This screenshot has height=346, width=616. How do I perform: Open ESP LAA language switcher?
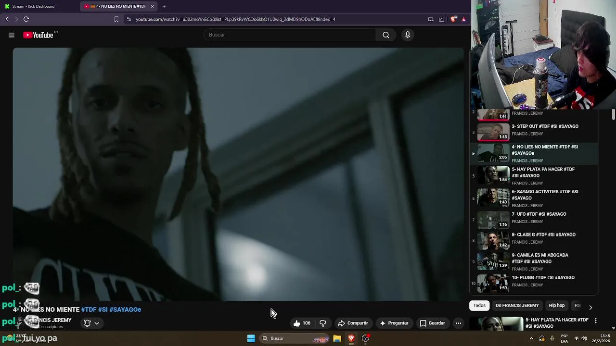coord(565,338)
